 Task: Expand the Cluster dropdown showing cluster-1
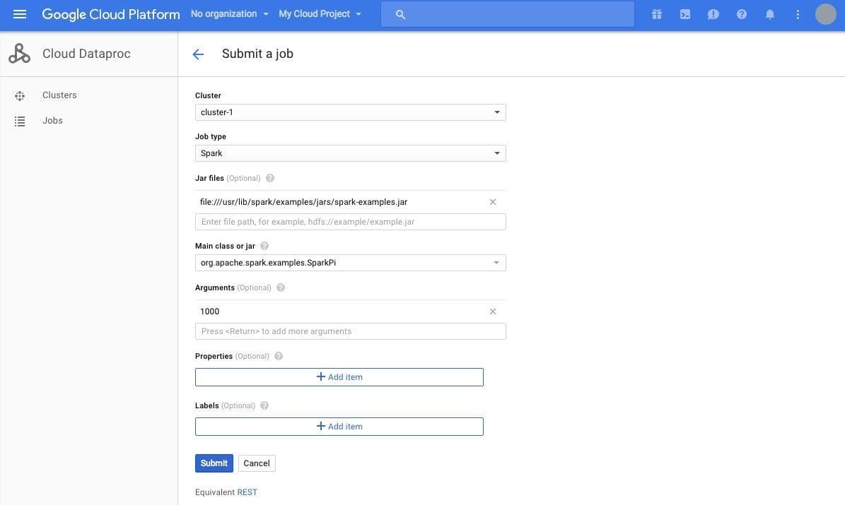coord(350,112)
